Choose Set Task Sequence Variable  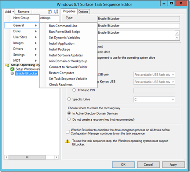coord(68,79)
